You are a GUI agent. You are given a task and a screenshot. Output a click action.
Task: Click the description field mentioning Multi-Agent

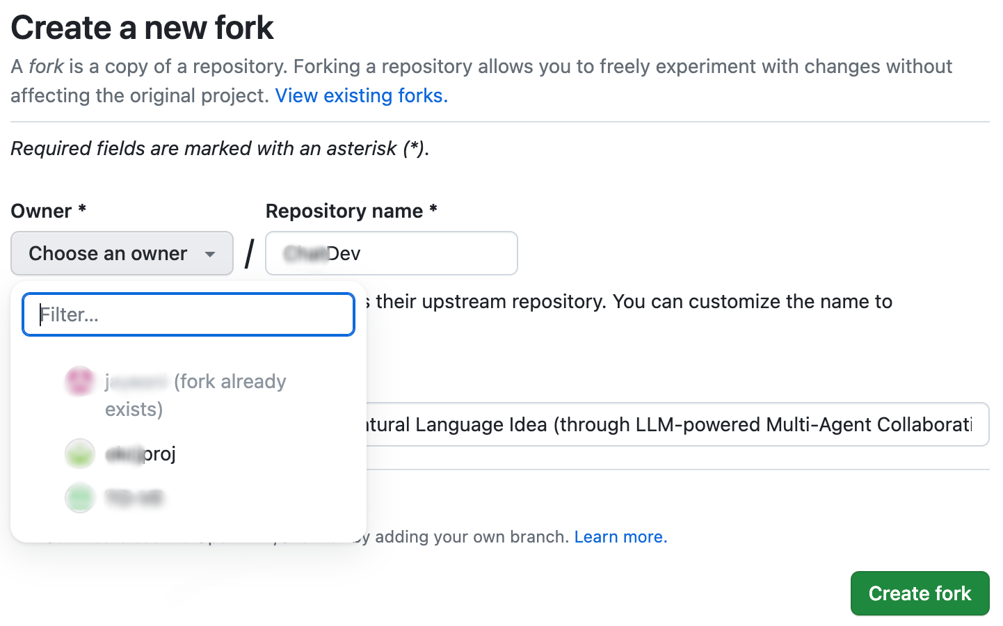(675, 424)
